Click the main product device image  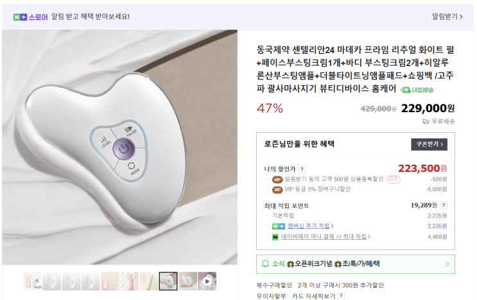pos(120,147)
